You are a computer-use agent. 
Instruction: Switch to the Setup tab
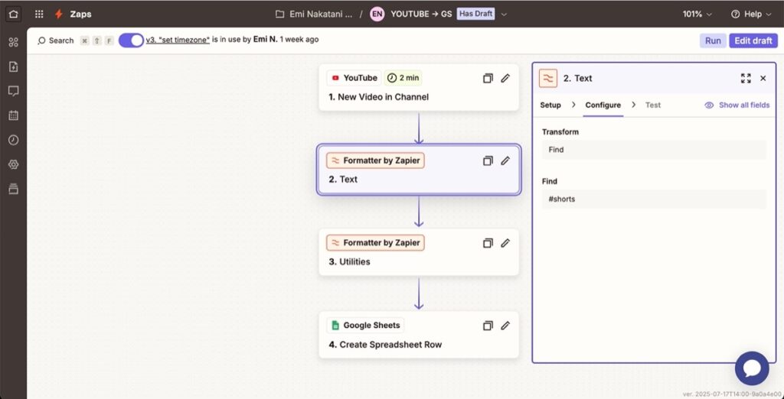click(x=550, y=105)
